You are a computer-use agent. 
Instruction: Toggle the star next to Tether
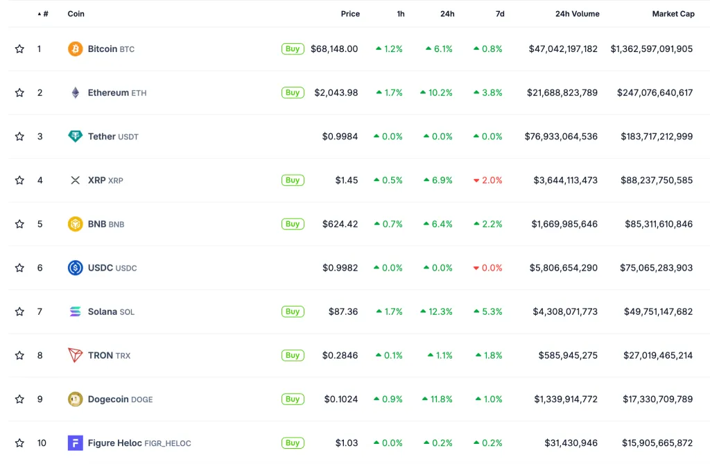(19, 137)
